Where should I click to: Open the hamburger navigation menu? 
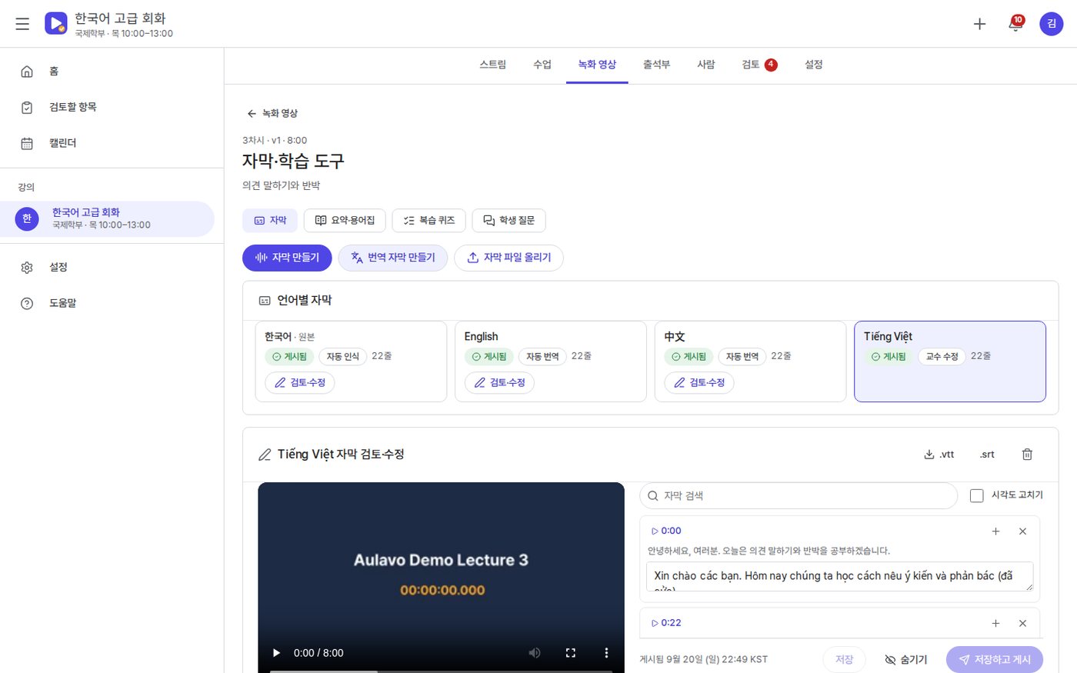pos(22,24)
